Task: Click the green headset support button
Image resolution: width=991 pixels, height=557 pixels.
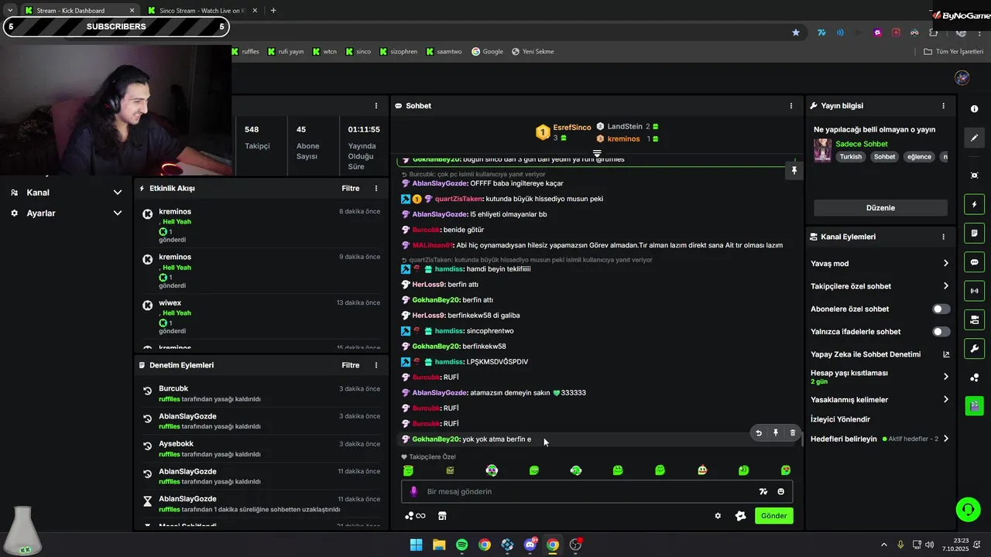Action: point(968,509)
